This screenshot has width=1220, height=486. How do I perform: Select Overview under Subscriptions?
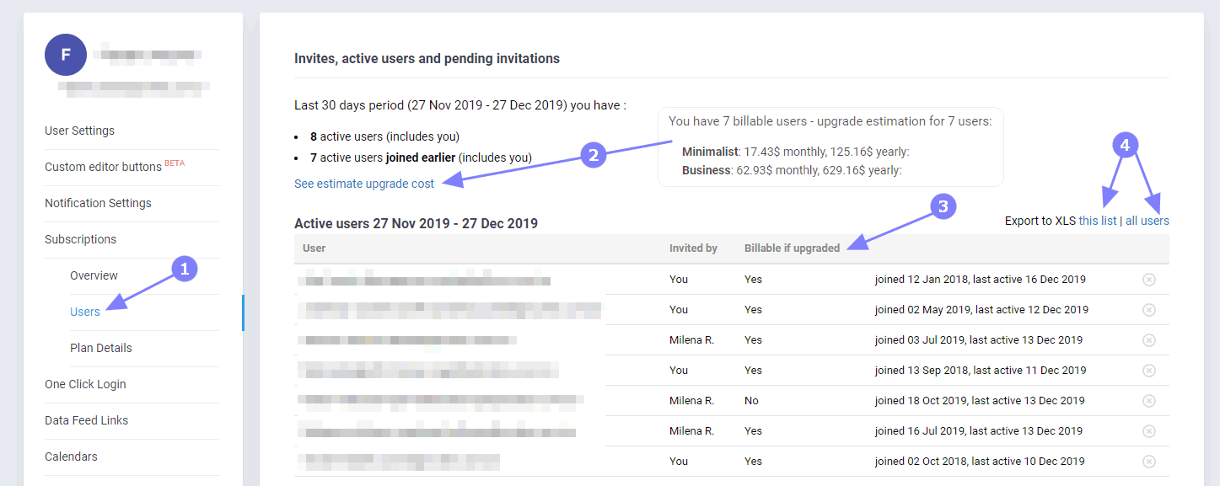[94, 275]
